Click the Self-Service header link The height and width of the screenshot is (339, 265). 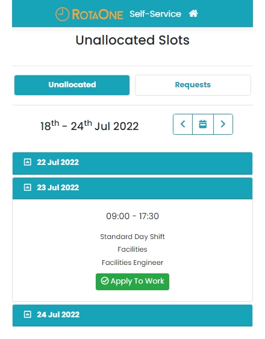155,14
